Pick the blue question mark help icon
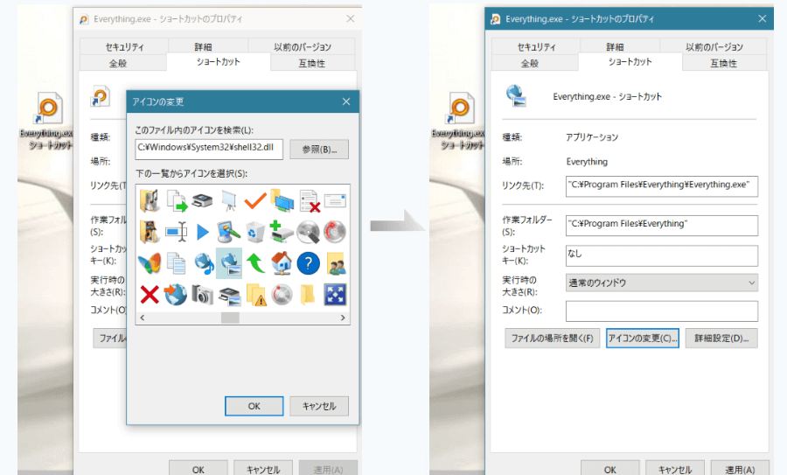 click(308, 263)
